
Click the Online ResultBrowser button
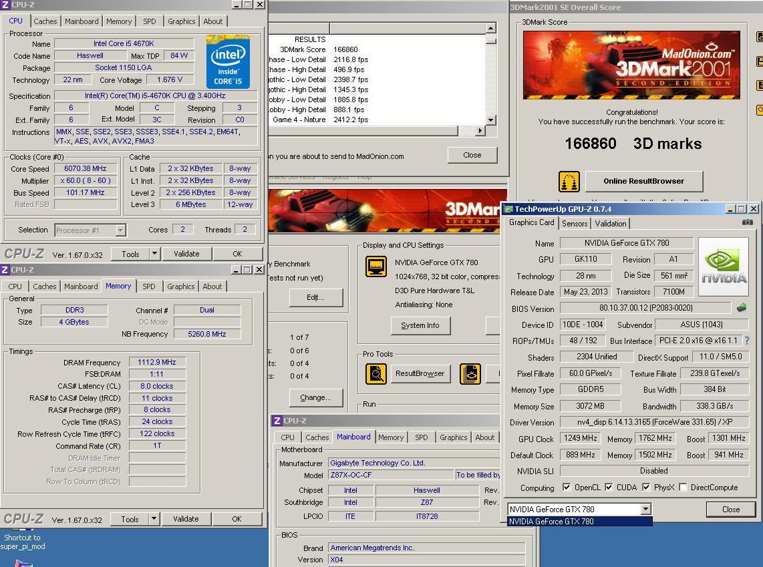(x=644, y=181)
